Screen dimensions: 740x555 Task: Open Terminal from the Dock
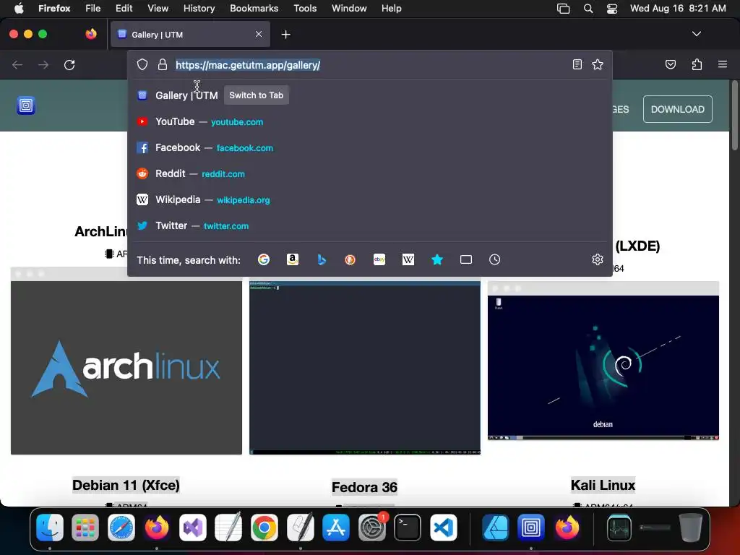[408, 527]
